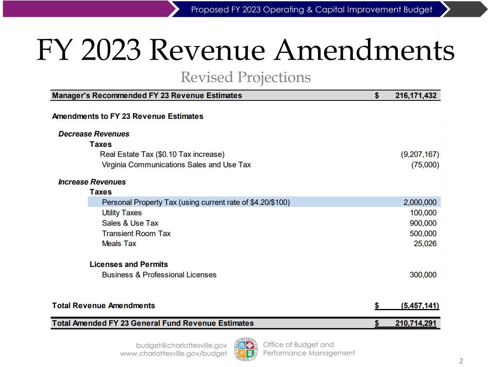This screenshot has height=367, width=491.
Task: Select 'Business & Professional Licenses' row label
Action: click(159, 275)
